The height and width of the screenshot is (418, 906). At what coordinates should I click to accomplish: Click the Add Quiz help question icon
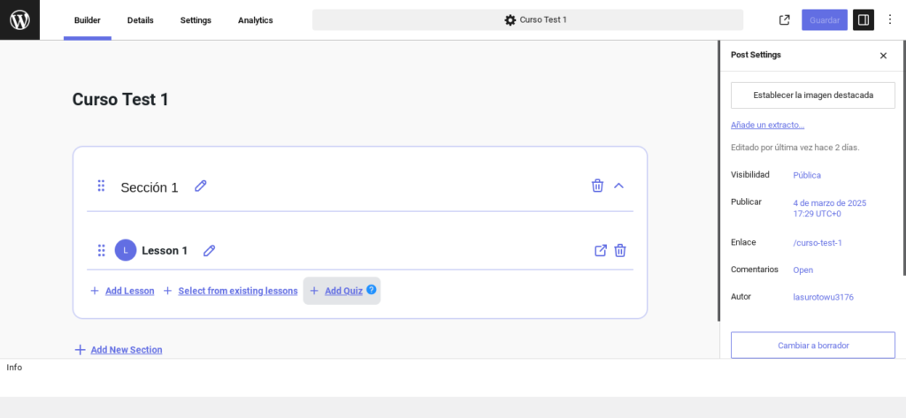371,289
